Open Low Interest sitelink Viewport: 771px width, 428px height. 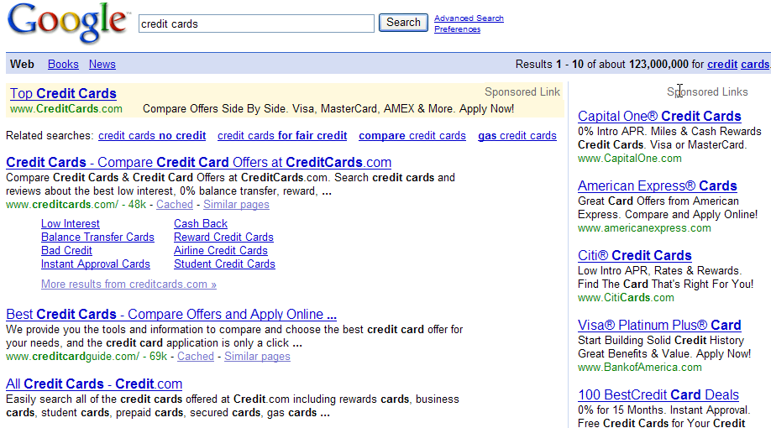pyautogui.click(x=71, y=223)
